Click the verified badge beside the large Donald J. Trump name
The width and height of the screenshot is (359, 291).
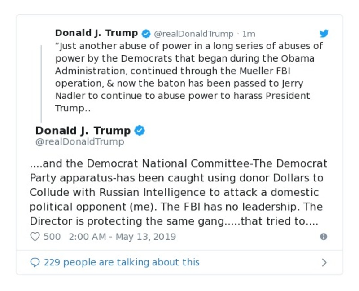click(140, 131)
